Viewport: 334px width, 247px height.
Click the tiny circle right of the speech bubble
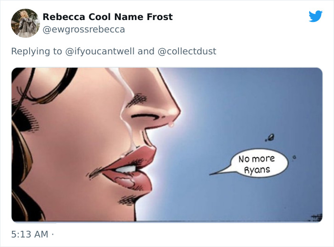[294, 155]
